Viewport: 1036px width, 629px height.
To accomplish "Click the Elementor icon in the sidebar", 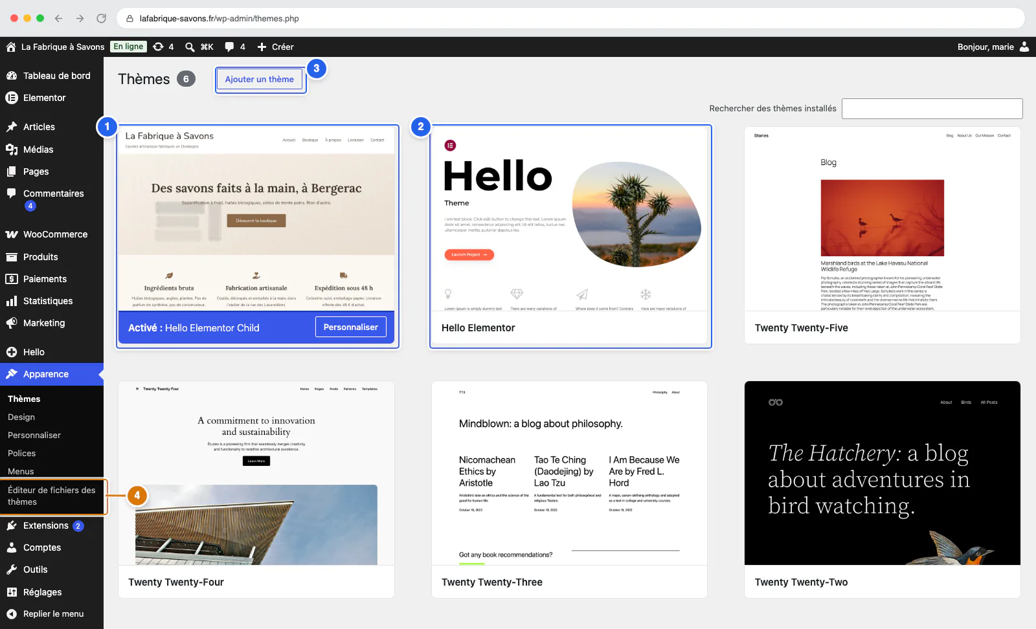I will pos(12,98).
